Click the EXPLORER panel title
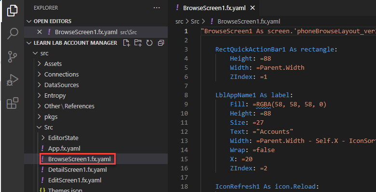 (46, 8)
